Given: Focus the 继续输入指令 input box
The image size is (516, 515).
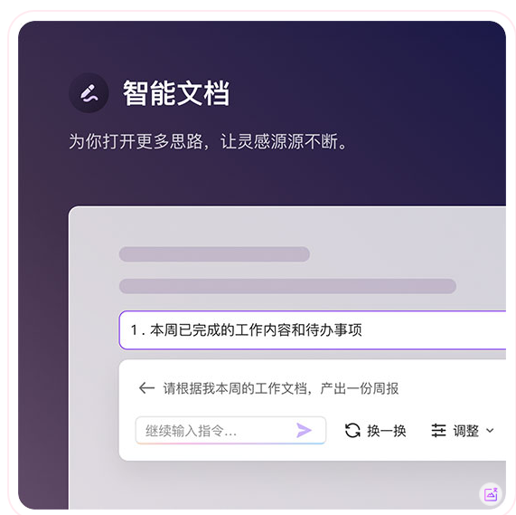Looking at the screenshot, I should click(x=230, y=430).
